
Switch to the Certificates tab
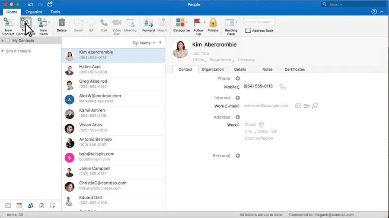point(294,69)
